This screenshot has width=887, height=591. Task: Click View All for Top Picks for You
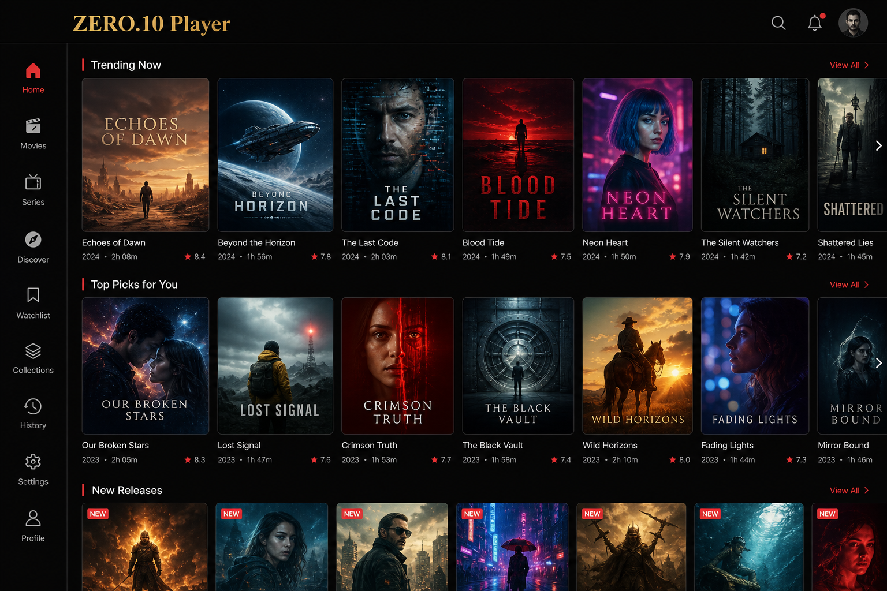tap(849, 285)
